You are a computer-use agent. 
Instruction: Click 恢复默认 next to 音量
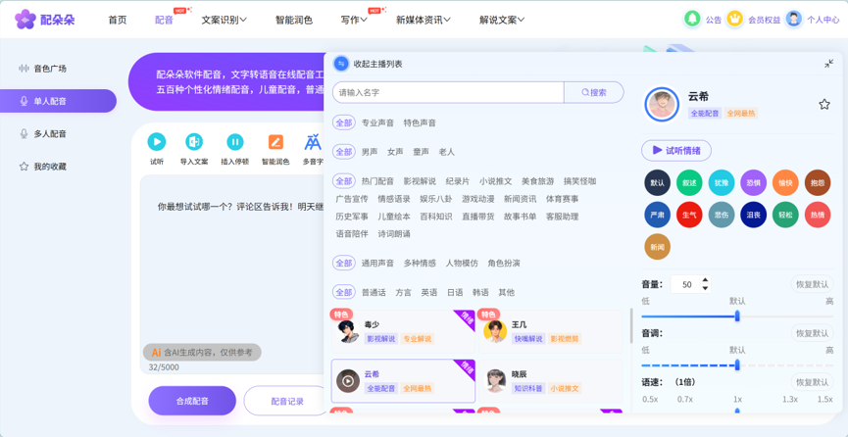(x=812, y=284)
